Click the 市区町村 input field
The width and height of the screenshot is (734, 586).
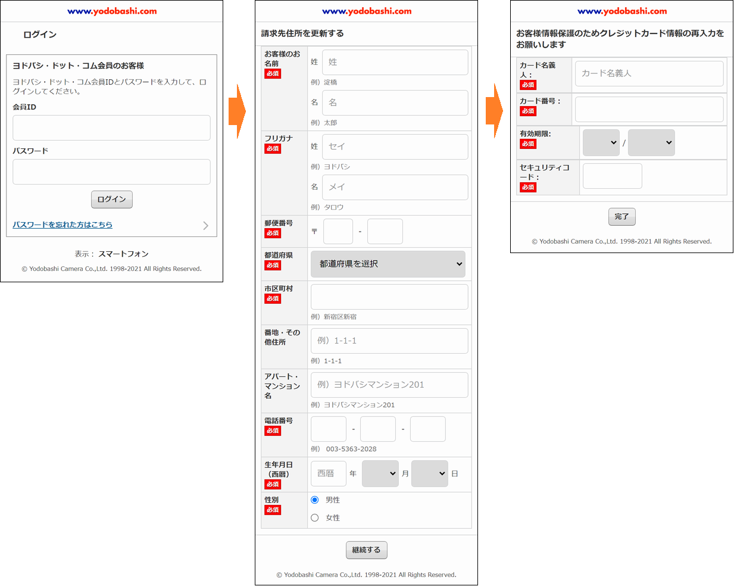(389, 297)
